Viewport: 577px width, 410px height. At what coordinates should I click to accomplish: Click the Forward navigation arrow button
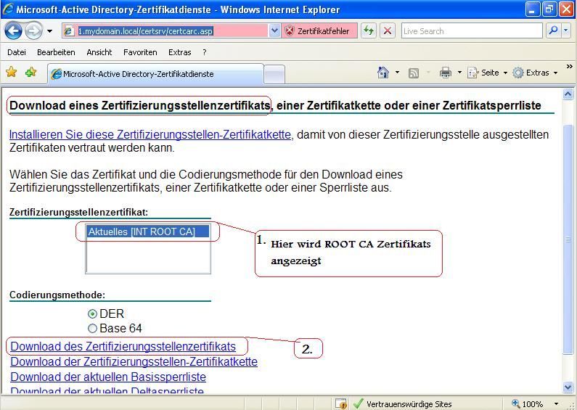pyautogui.click(x=34, y=31)
